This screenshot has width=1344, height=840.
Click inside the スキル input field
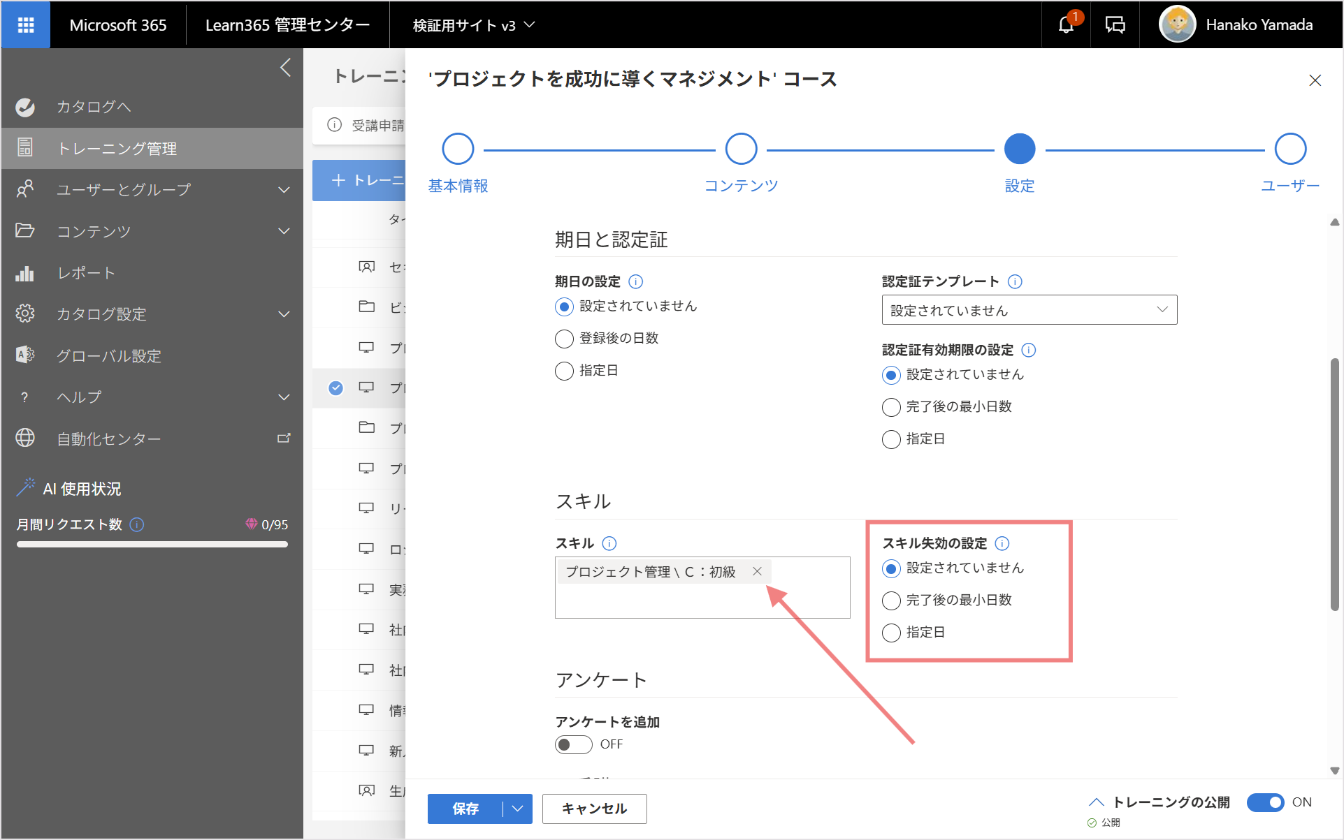(702, 598)
